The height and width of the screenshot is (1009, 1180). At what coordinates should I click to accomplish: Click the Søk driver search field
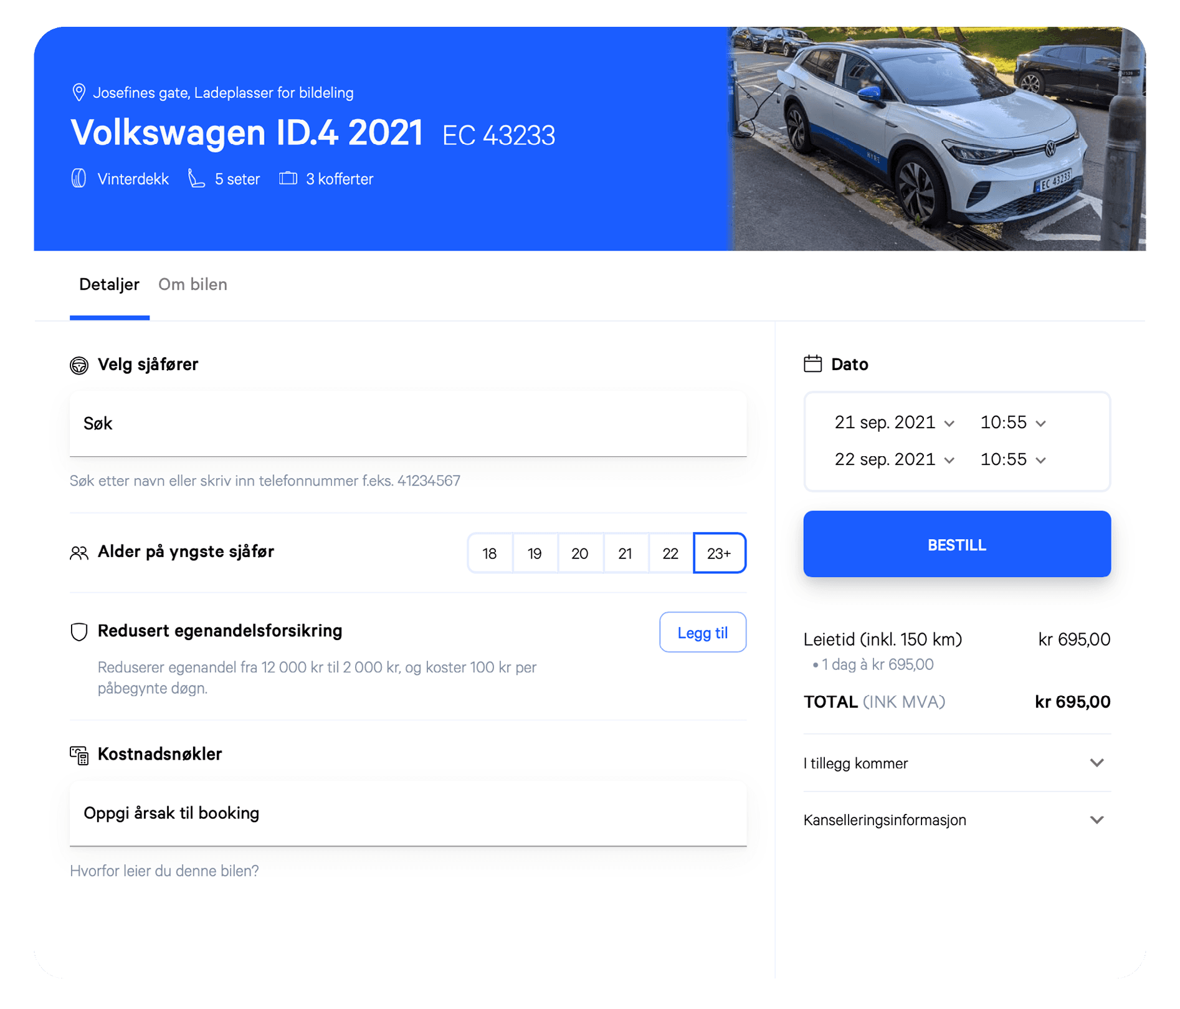click(408, 424)
